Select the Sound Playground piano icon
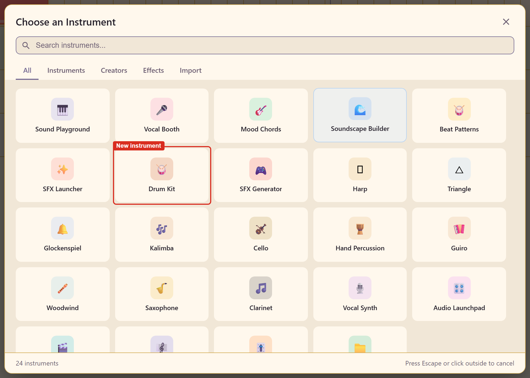Viewport: 530px width, 378px height. pos(62,109)
